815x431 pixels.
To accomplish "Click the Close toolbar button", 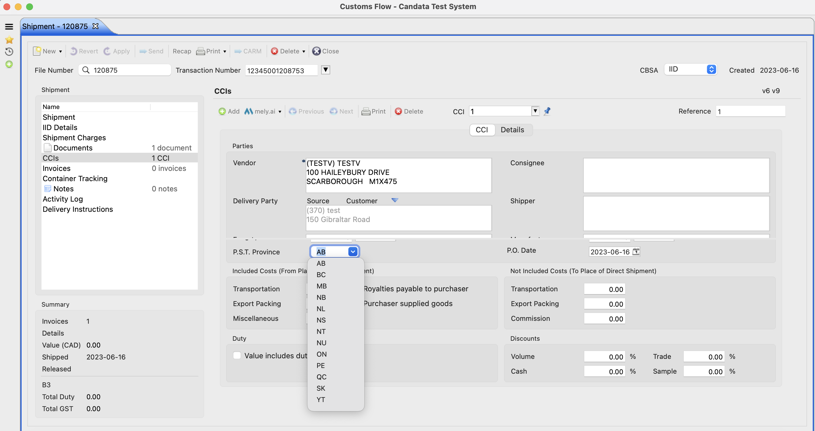I will [325, 51].
